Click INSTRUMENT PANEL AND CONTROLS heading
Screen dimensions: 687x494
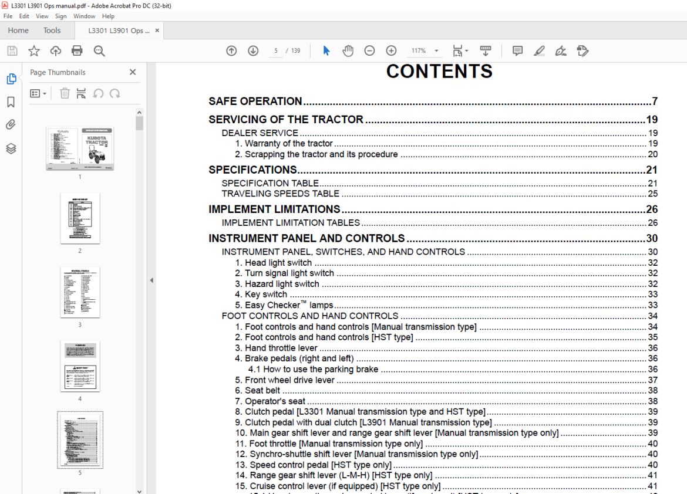point(433,238)
